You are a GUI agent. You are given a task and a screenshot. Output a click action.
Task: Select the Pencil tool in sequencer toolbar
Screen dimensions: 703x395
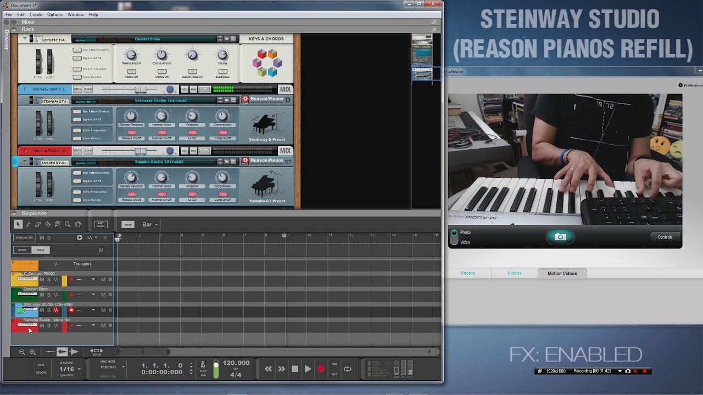click(x=28, y=224)
